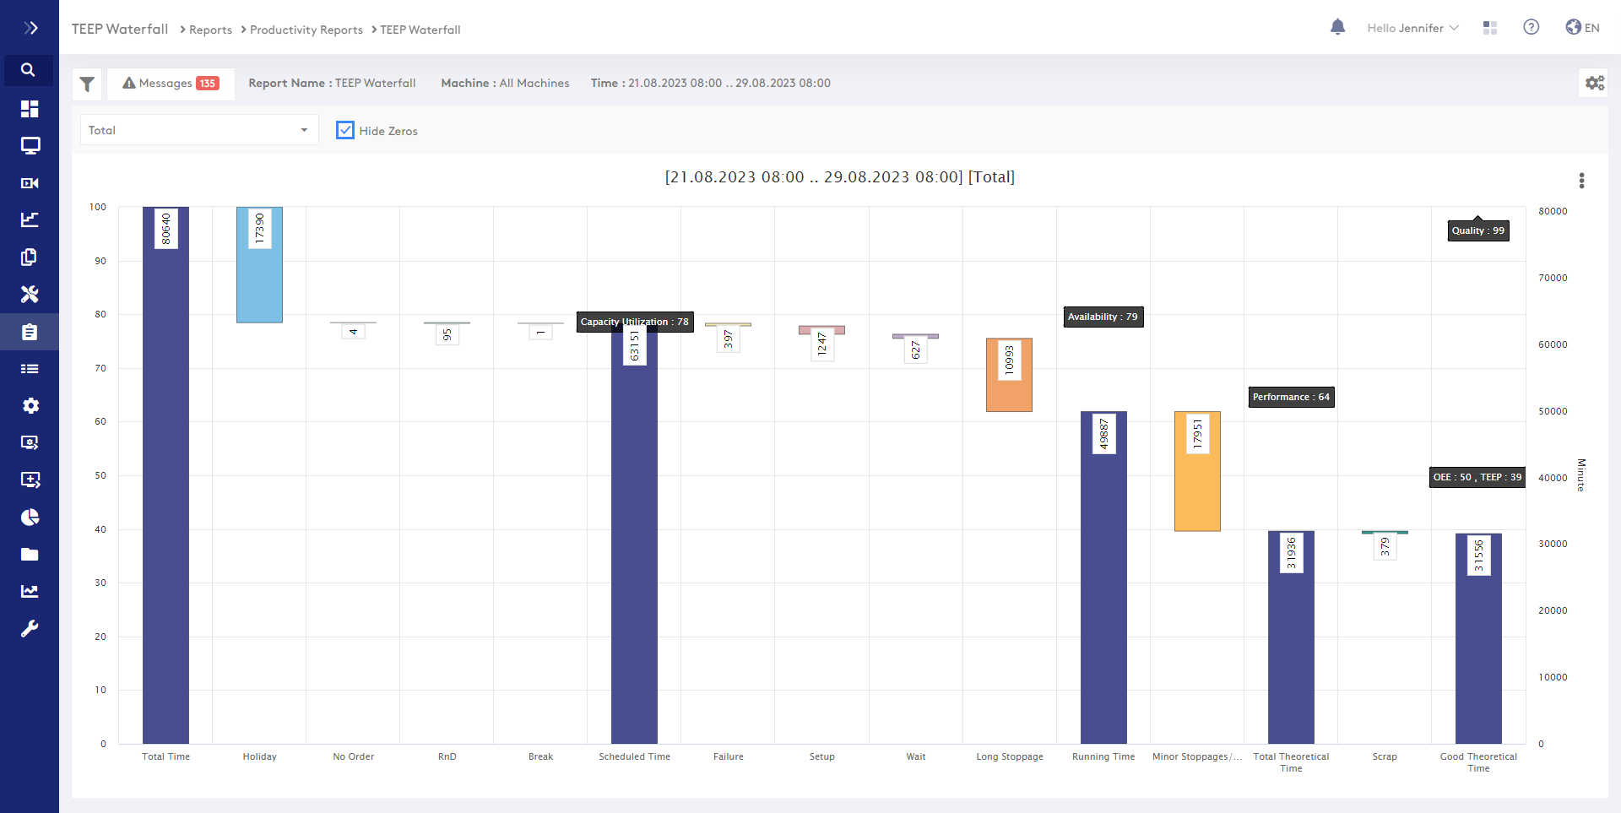Open the notifications bell
This screenshot has width=1621, height=813.
1337,28
